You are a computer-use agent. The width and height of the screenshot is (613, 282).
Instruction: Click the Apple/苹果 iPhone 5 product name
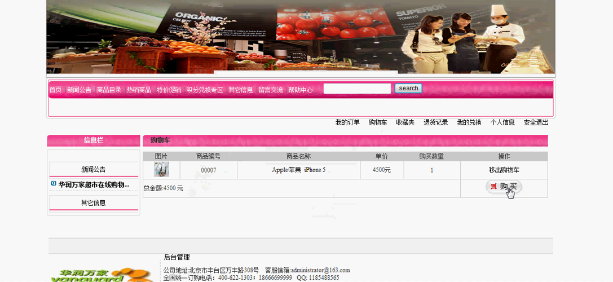pos(299,170)
